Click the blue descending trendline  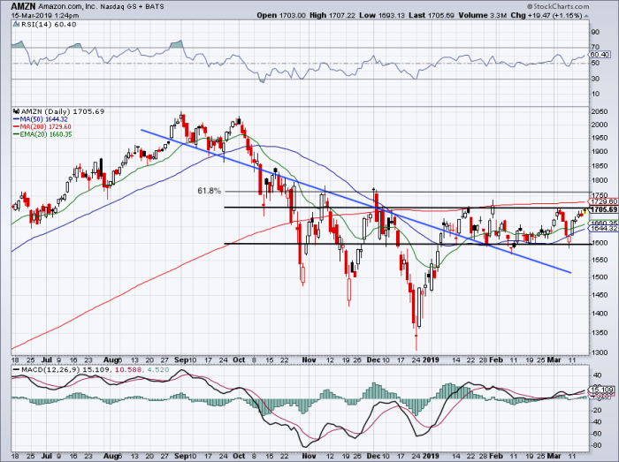[355, 201]
